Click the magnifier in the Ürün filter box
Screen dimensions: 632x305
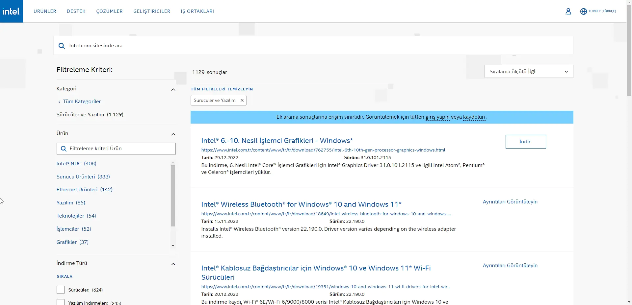coord(64,148)
